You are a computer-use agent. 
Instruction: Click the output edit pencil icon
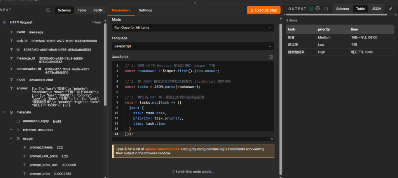point(391,9)
